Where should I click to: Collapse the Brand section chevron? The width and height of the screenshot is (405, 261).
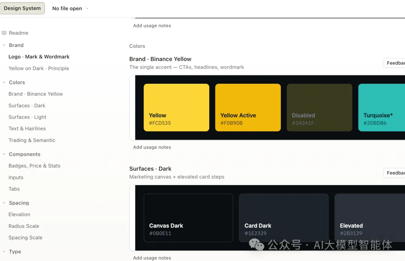(4, 45)
